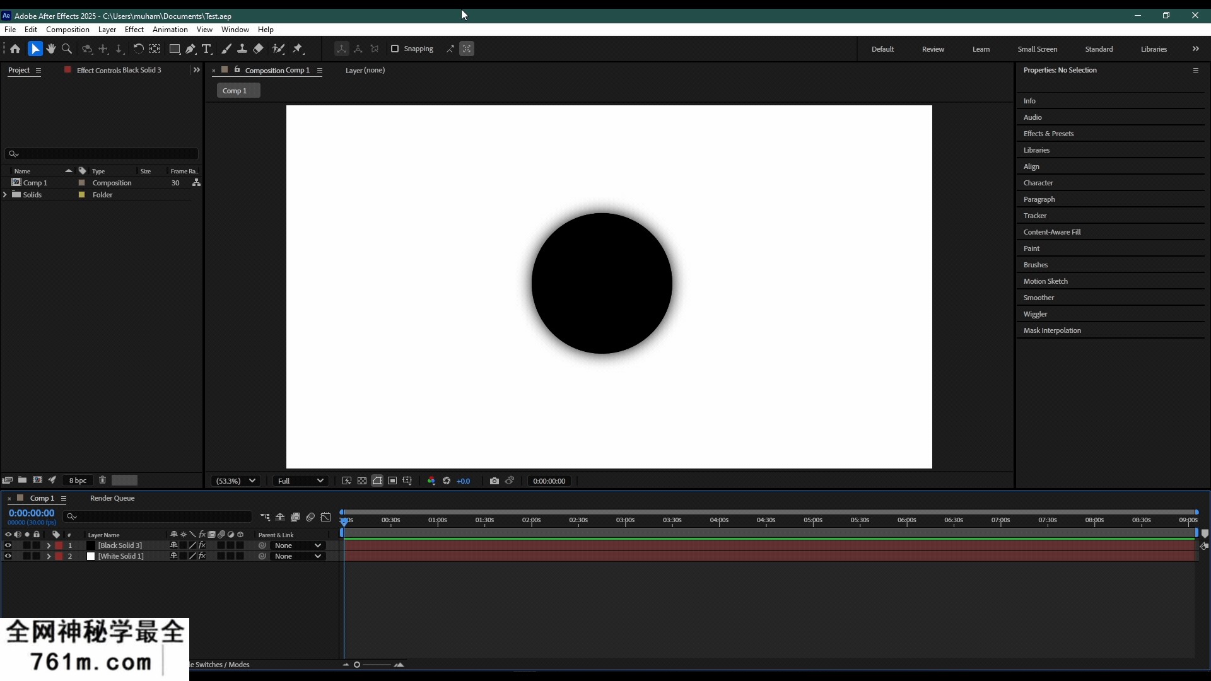The width and height of the screenshot is (1211, 681).
Task: Click the Project panel search field
Action: point(102,154)
